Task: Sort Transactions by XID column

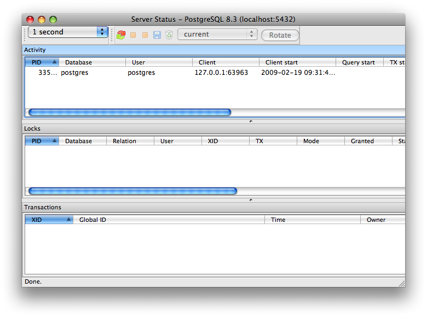Action: point(49,220)
